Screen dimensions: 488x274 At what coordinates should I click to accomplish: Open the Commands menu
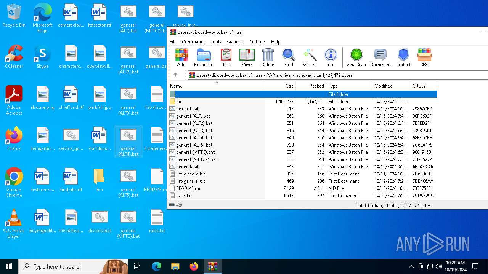pyautogui.click(x=194, y=42)
